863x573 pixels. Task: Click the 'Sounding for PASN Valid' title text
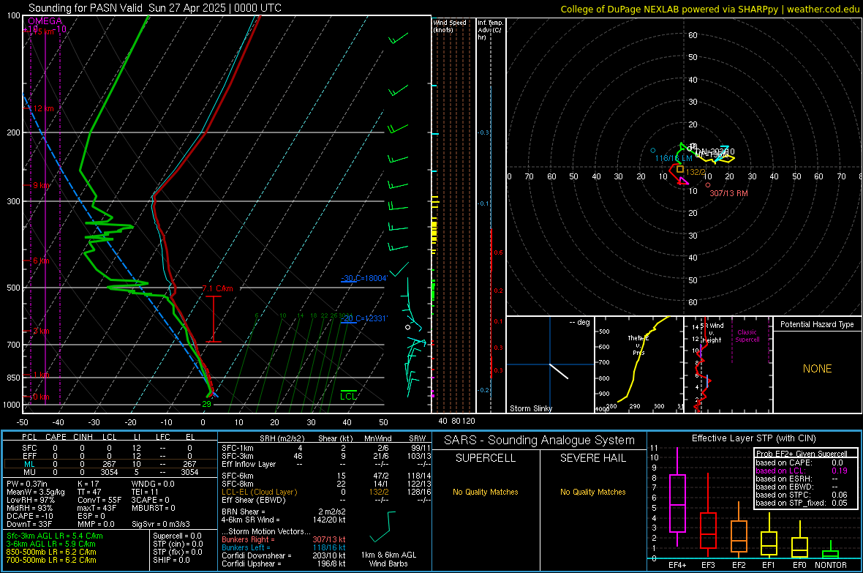[x=86, y=8]
